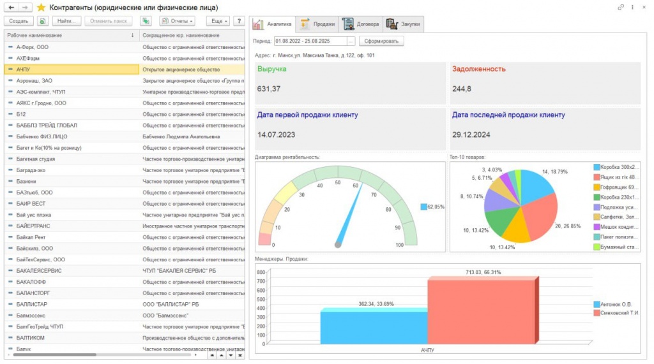Click the period date range field
Viewport: 654px width, 364px height.
point(310,41)
